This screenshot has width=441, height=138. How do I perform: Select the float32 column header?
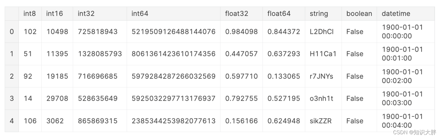point(237,14)
